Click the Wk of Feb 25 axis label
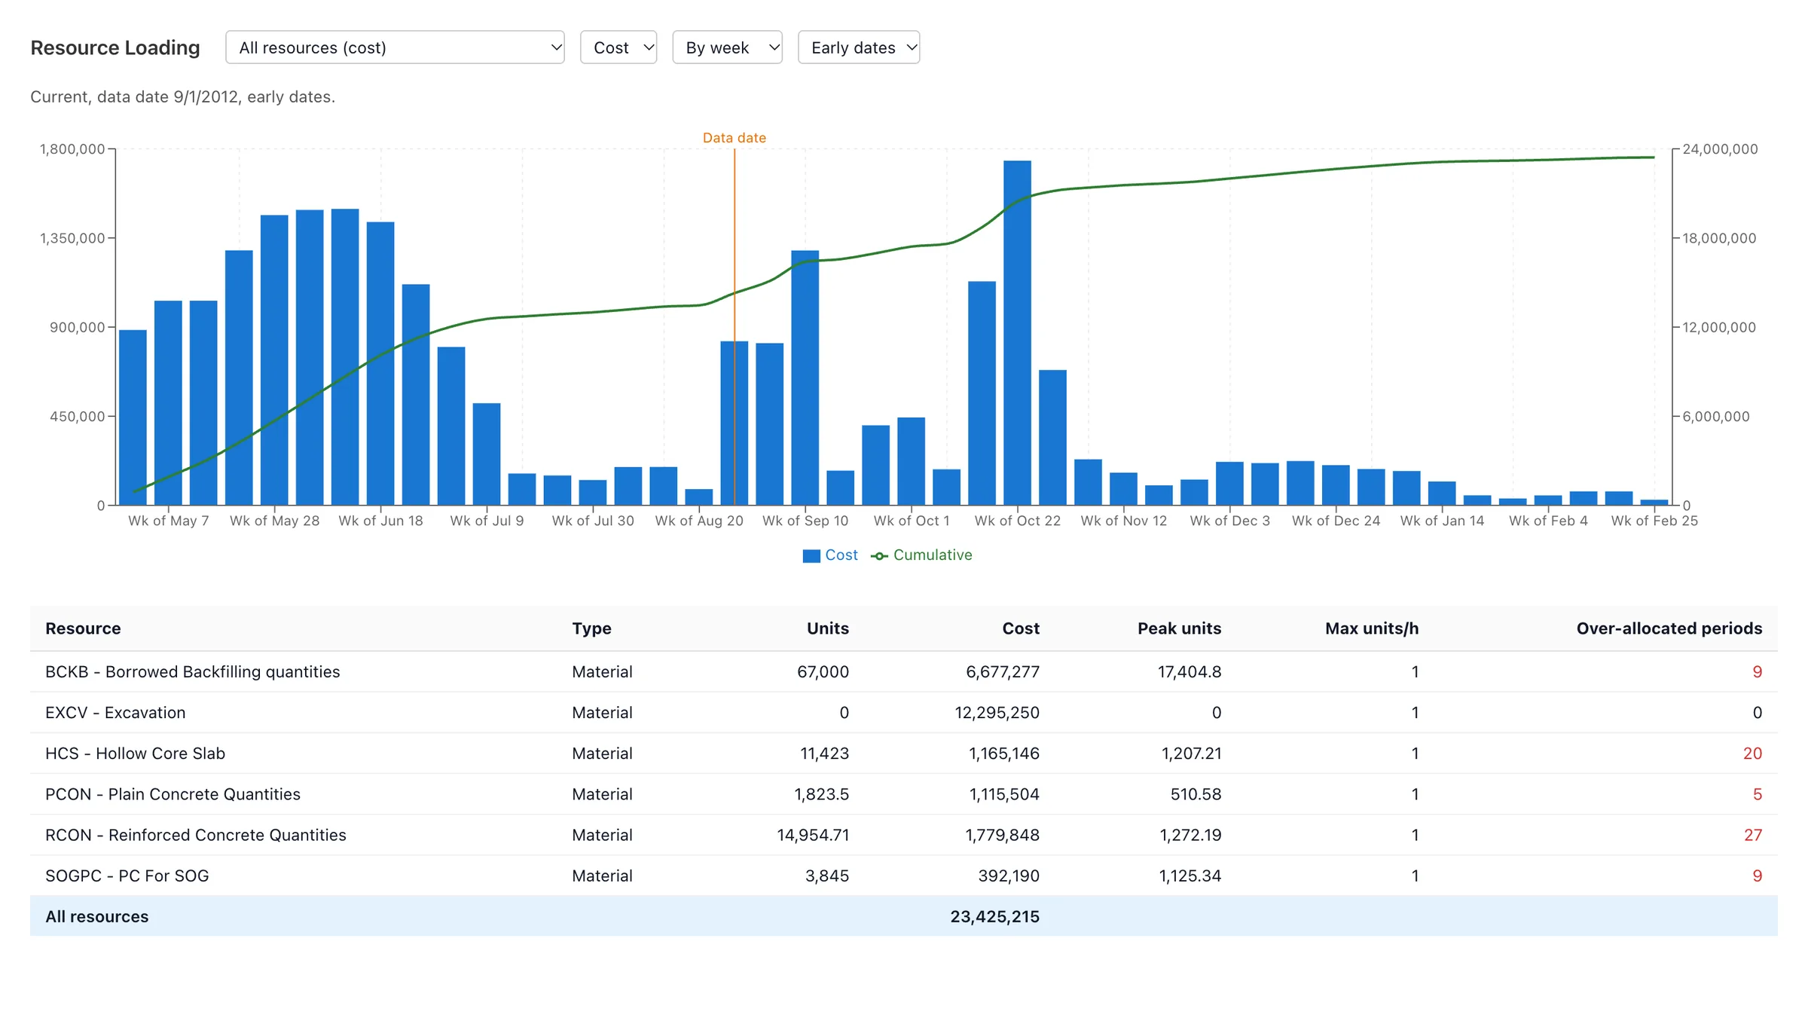The image size is (1808, 1012). point(1654,521)
